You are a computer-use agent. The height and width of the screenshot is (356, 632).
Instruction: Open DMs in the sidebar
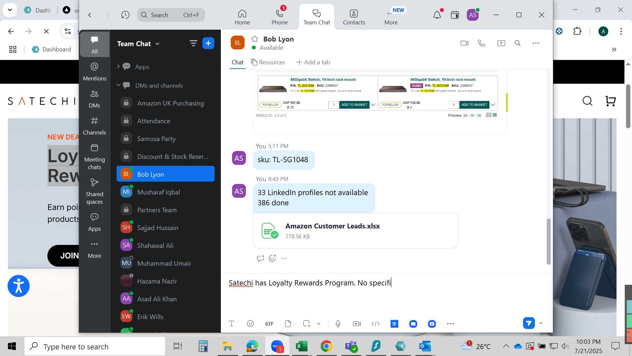94,99
